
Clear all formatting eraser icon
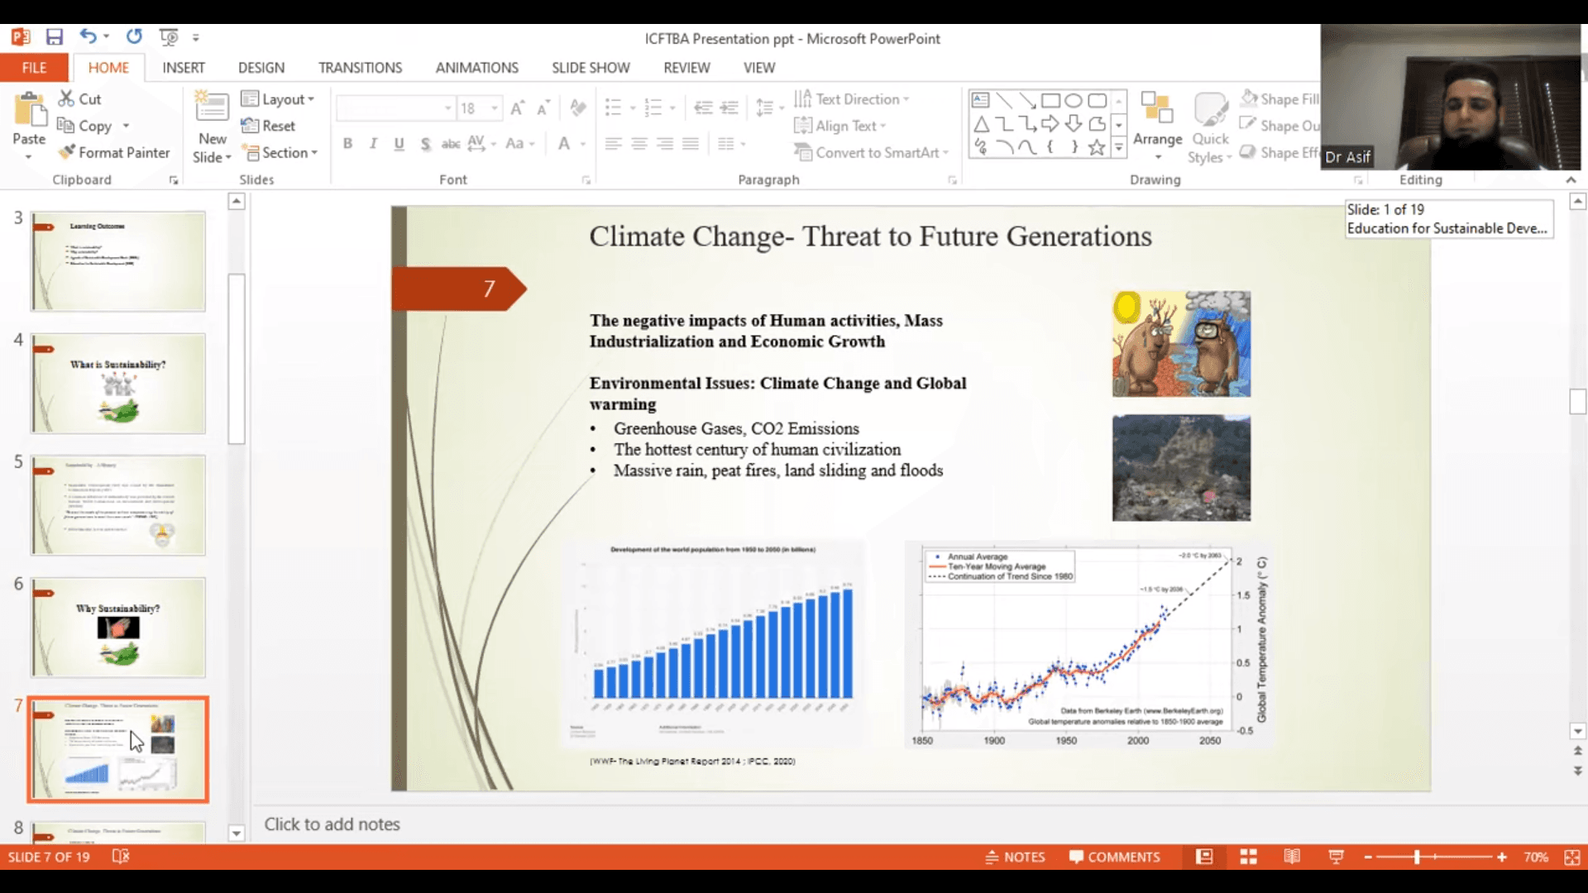click(578, 108)
